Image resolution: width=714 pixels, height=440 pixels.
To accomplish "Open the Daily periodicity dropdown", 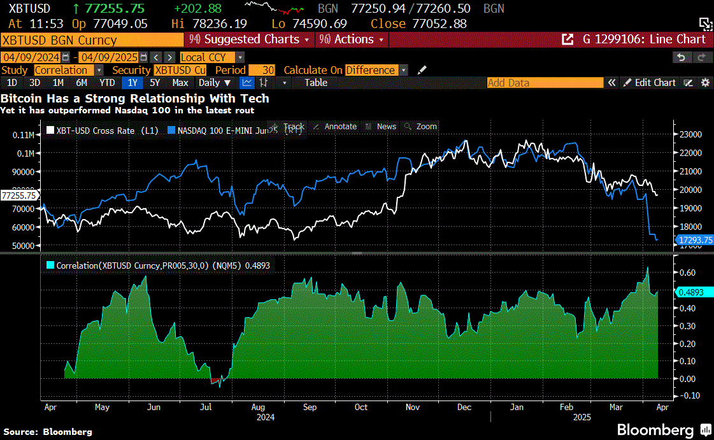I will (x=215, y=83).
